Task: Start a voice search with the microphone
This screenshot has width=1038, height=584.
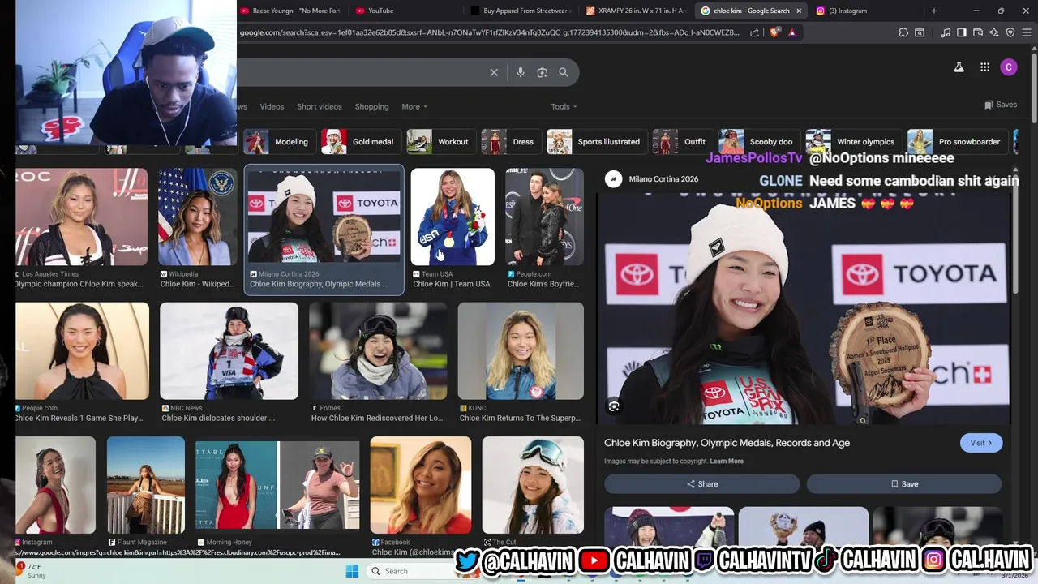Action: tap(521, 72)
